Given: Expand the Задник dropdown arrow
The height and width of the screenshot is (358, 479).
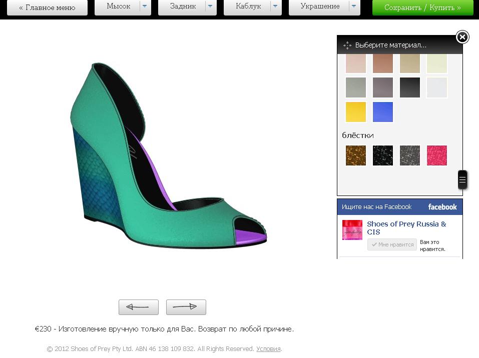Looking at the screenshot, I should (x=211, y=6).
